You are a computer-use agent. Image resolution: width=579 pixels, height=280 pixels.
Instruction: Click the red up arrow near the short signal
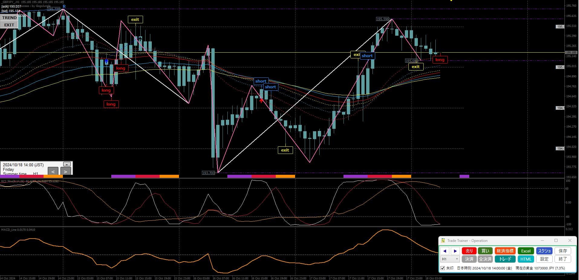[x=261, y=101]
